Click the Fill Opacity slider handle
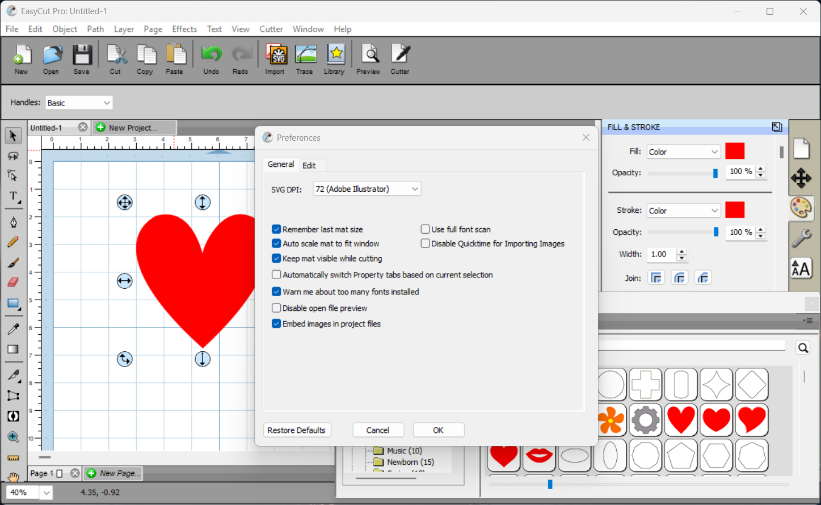The height and width of the screenshot is (505, 821). 715,173
